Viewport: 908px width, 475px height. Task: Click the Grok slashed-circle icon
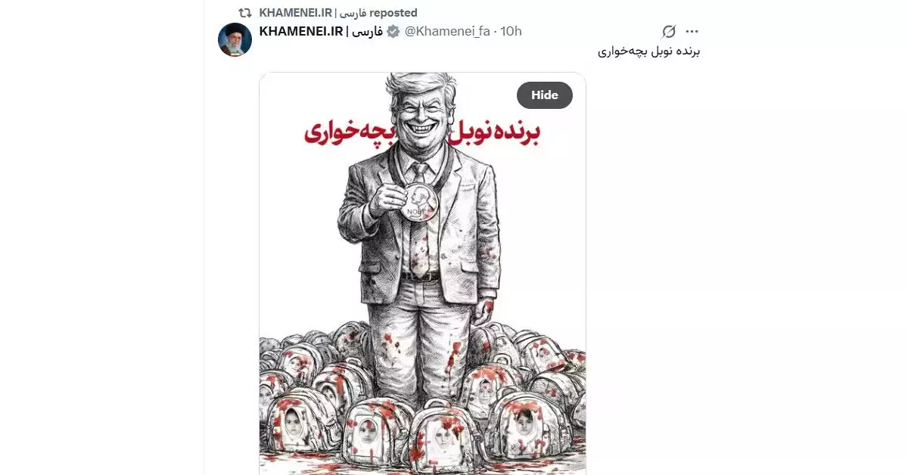[x=669, y=31]
